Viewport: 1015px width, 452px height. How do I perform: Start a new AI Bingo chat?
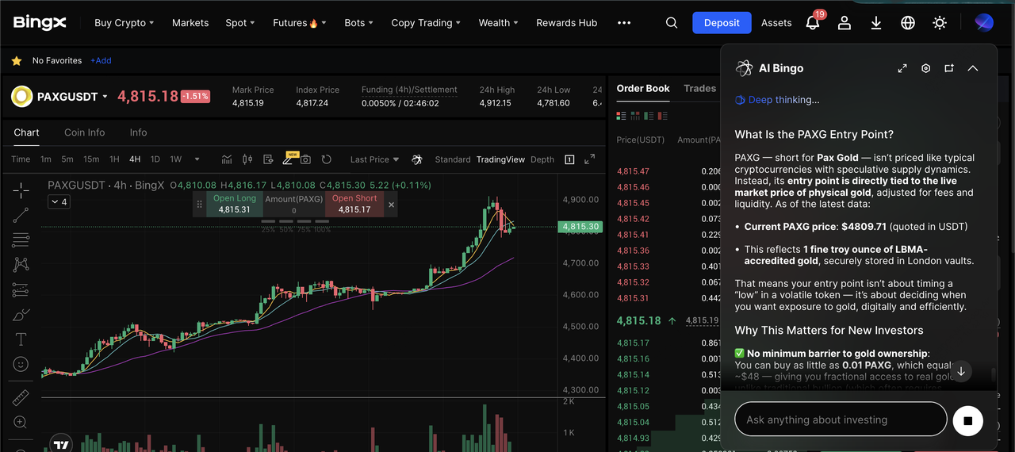click(x=948, y=68)
